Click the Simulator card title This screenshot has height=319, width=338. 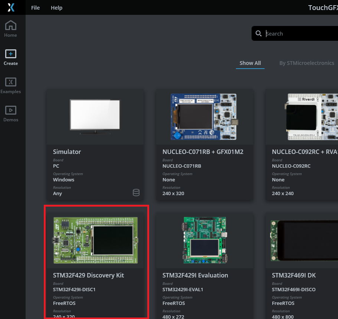pyautogui.click(x=67, y=152)
